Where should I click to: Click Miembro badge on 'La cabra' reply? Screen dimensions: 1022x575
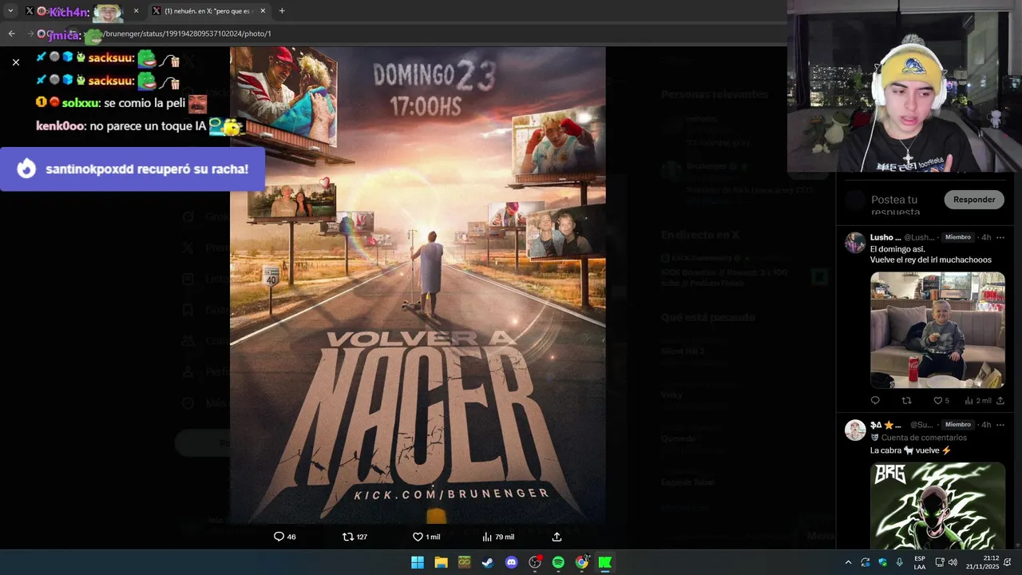pyautogui.click(x=957, y=425)
